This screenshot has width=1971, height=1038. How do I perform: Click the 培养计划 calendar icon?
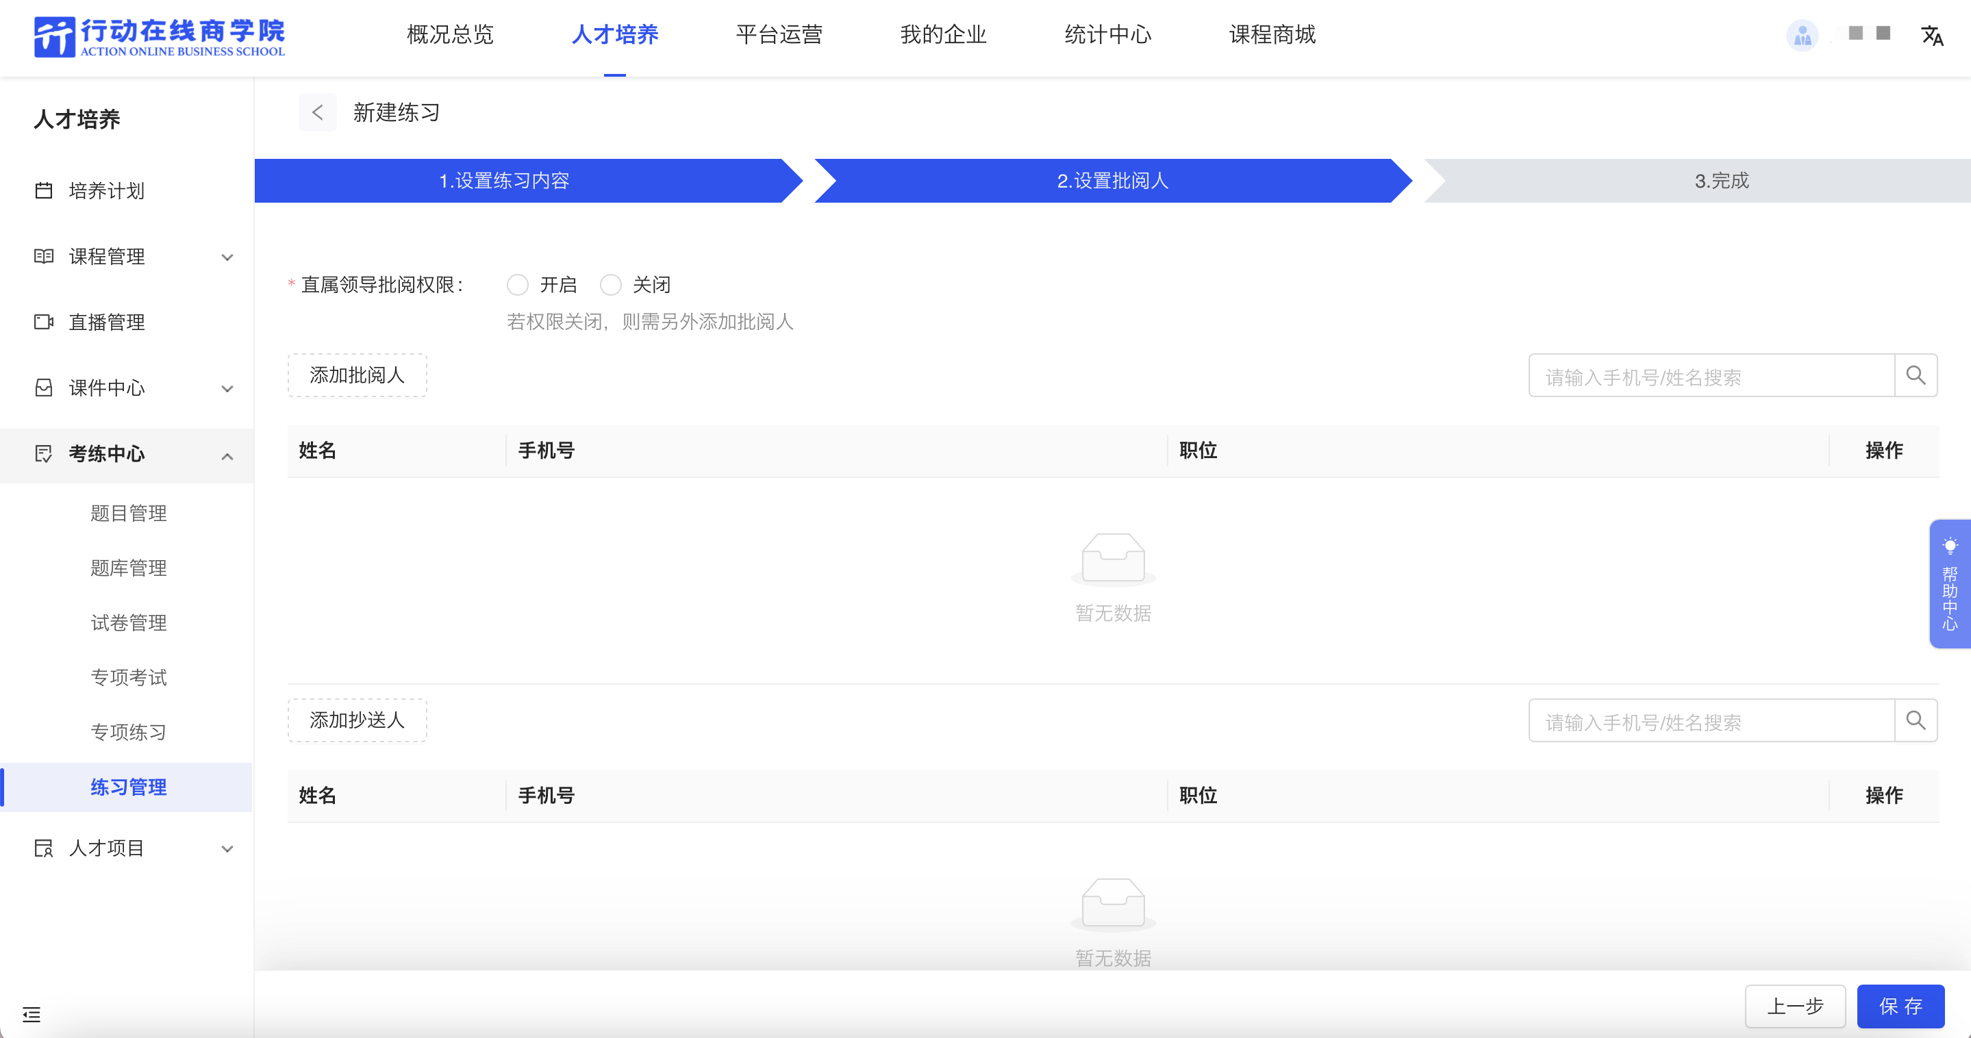[44, 190]
